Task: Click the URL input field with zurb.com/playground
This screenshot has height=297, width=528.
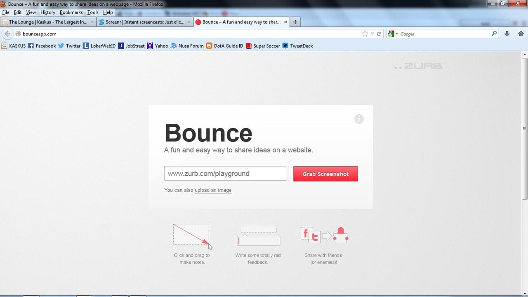Action: [225, 173]
